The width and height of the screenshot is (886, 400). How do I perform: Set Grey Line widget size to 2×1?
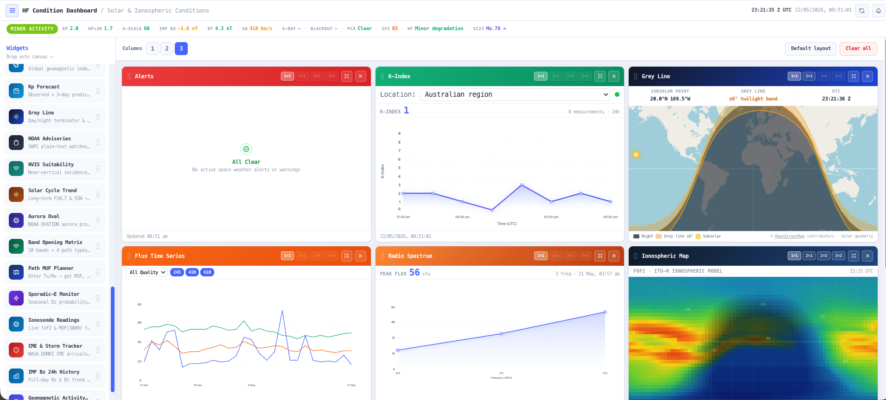pos(809,76)
